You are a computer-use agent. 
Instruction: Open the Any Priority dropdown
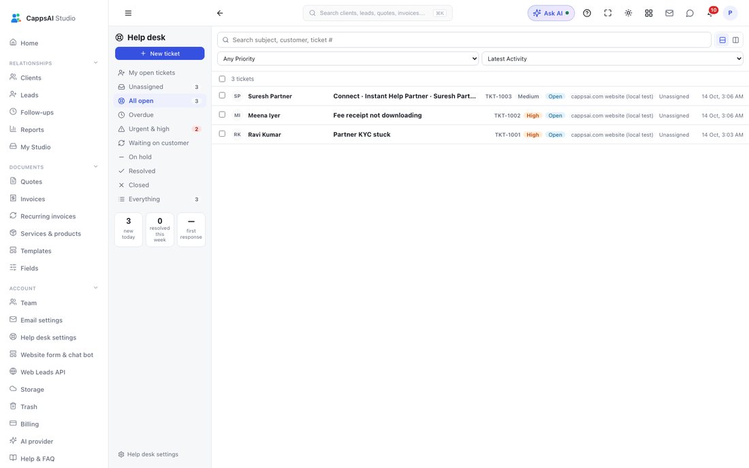348,58
